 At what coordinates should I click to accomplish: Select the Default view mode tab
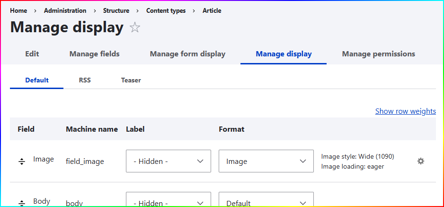pos(37,80)
